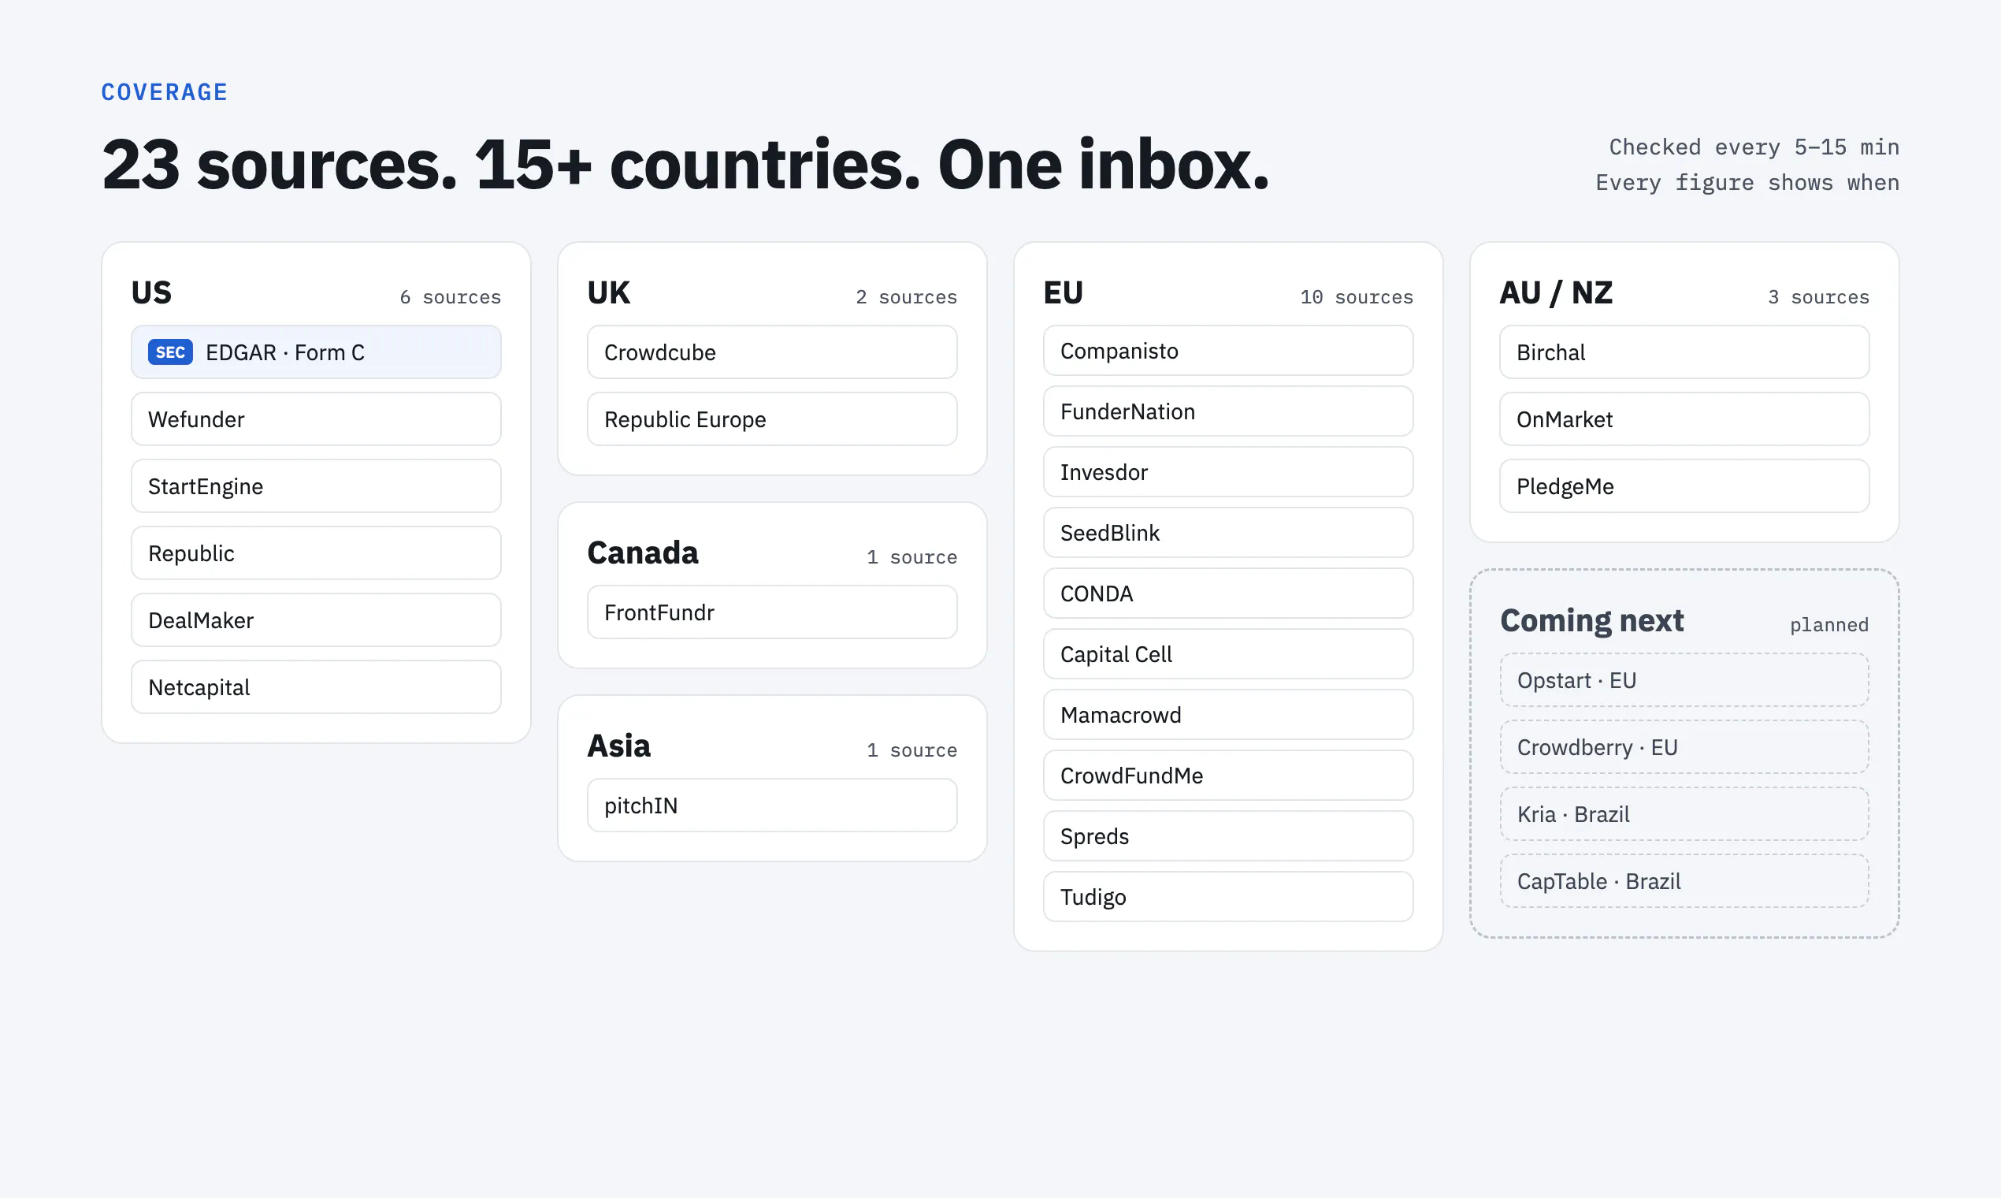
Task: Click the '6 sources' count
Action: point(451,297)
